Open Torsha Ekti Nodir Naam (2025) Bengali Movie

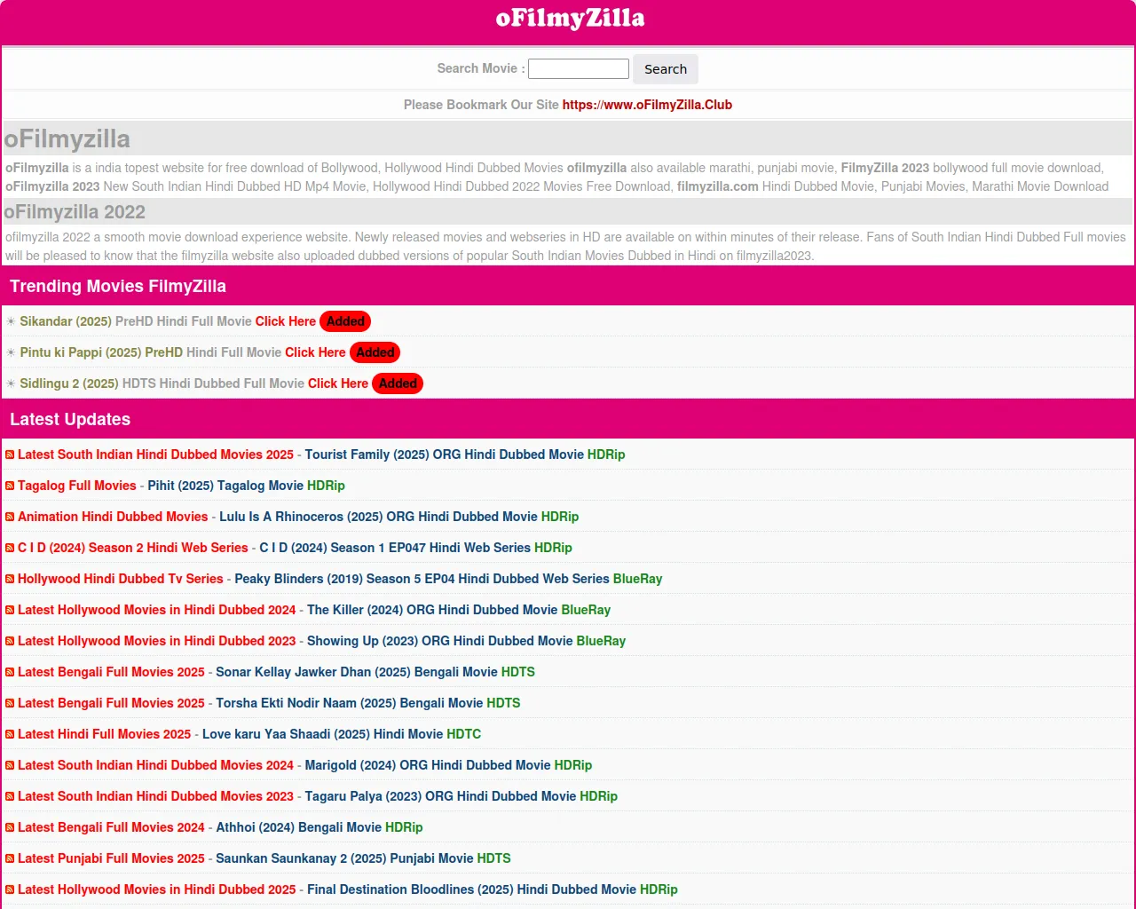368,703
